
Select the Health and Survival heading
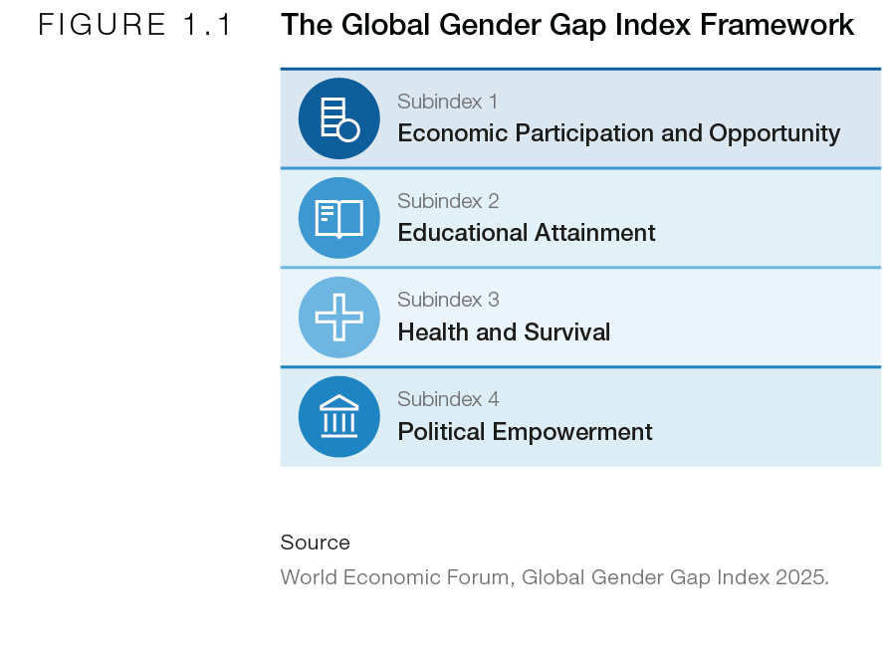click(x=504, y=332)
